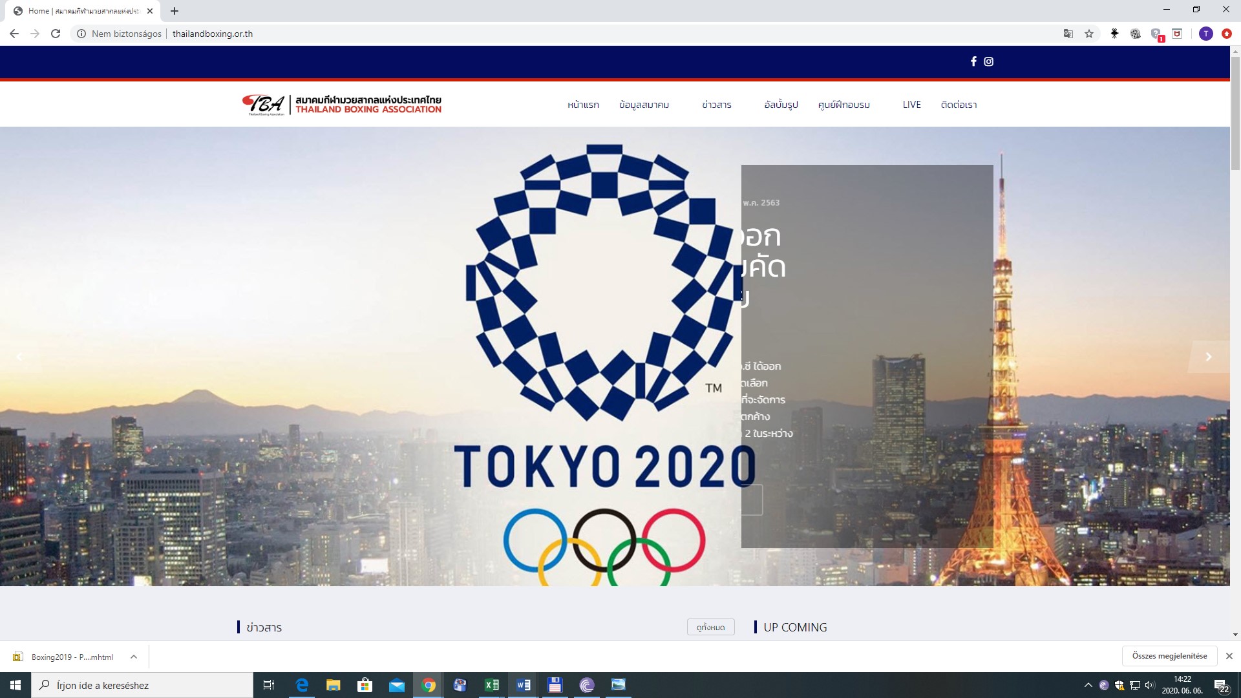Open the network tray icon
This screenshot has height=698, width=1241.
pos(1135,685)
